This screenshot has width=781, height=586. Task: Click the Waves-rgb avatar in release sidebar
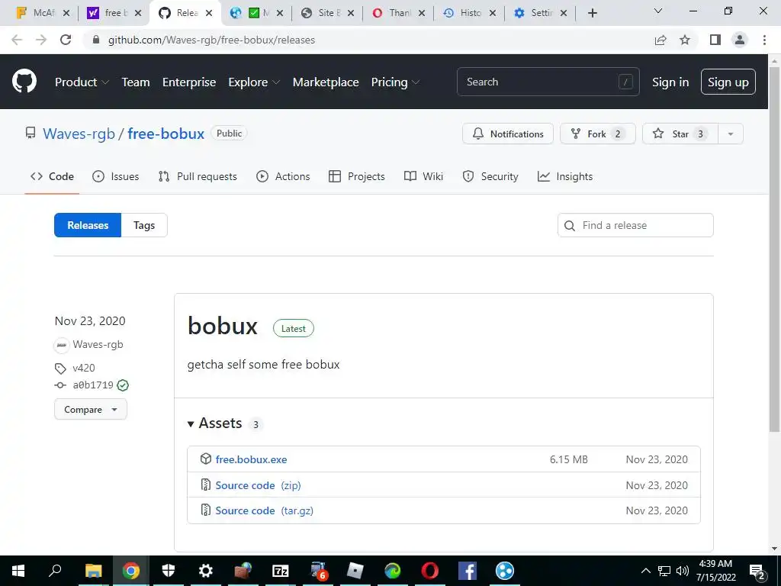pos(62,345)
